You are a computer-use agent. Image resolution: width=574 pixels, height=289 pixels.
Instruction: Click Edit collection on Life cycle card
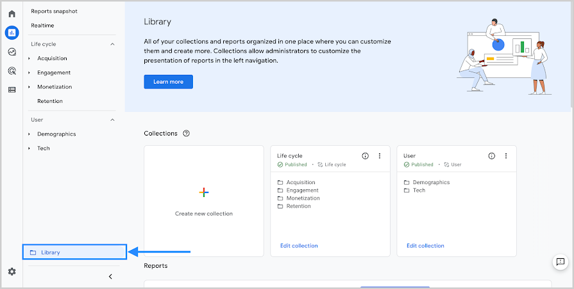(299, 246)
